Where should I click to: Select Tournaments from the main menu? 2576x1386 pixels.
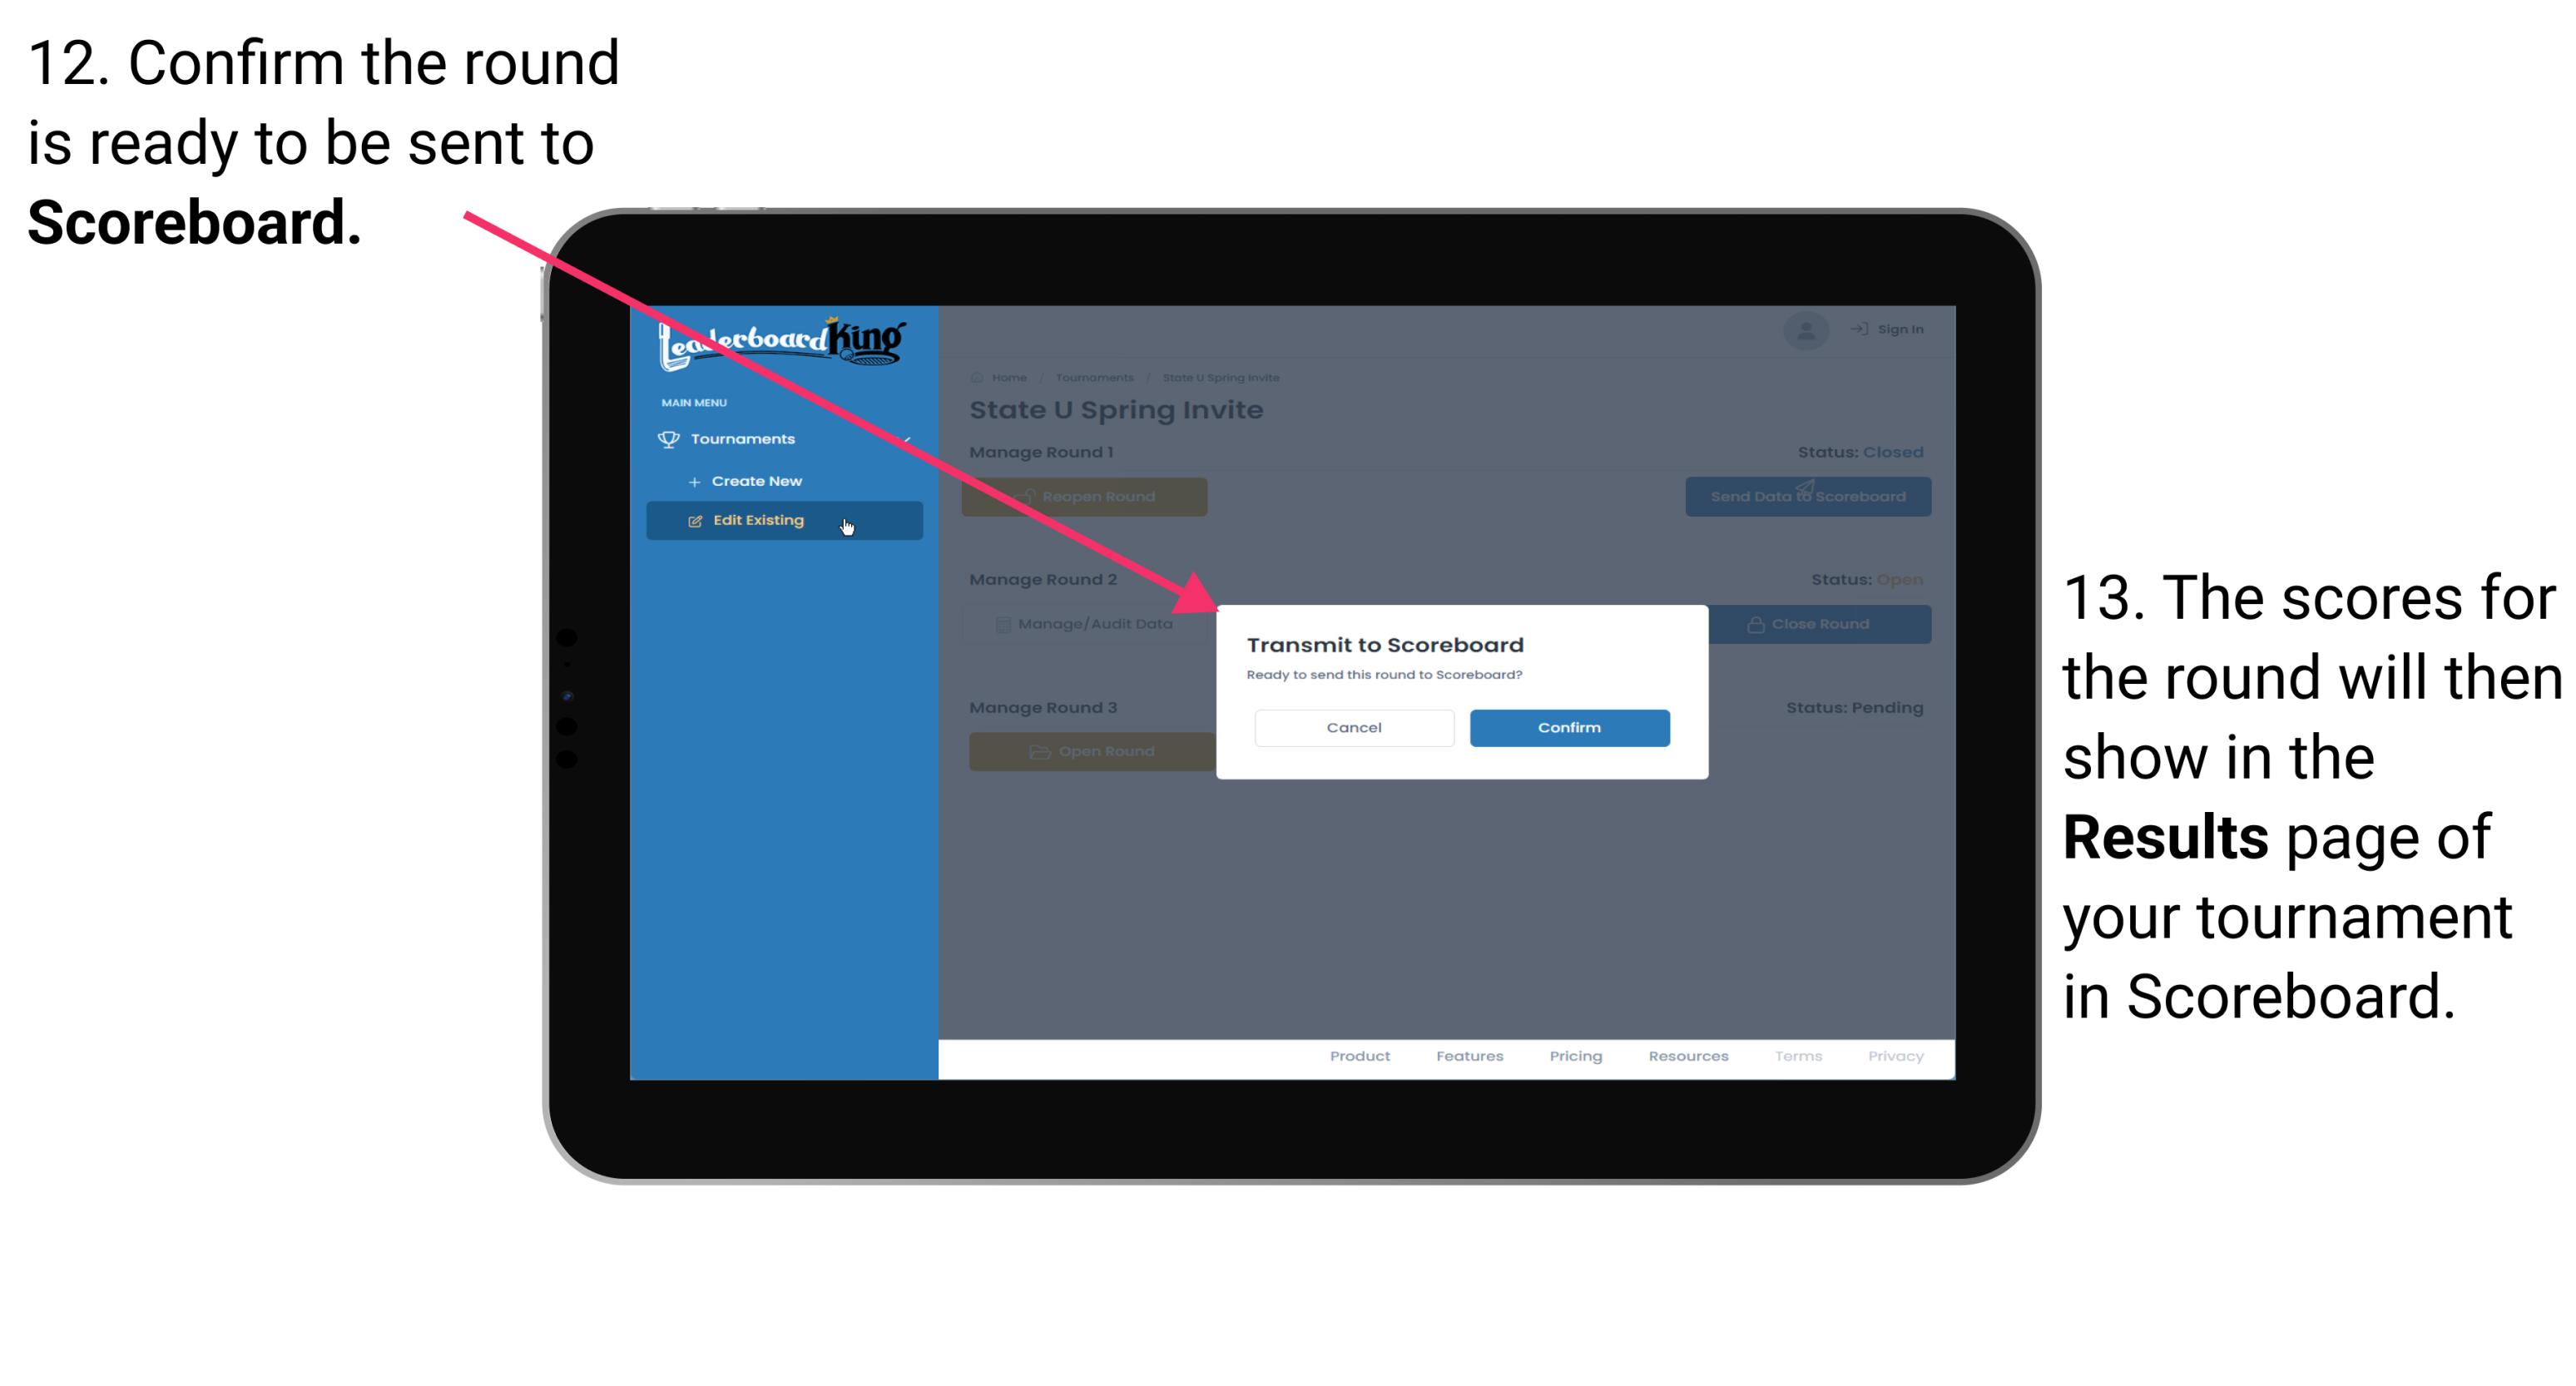point(746,440)
